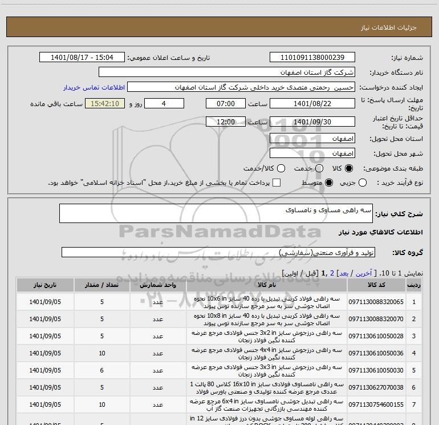Click the جزئیات اطلاعات نیاز header title
Screen dimensions: 439x425
coord(389,27)
